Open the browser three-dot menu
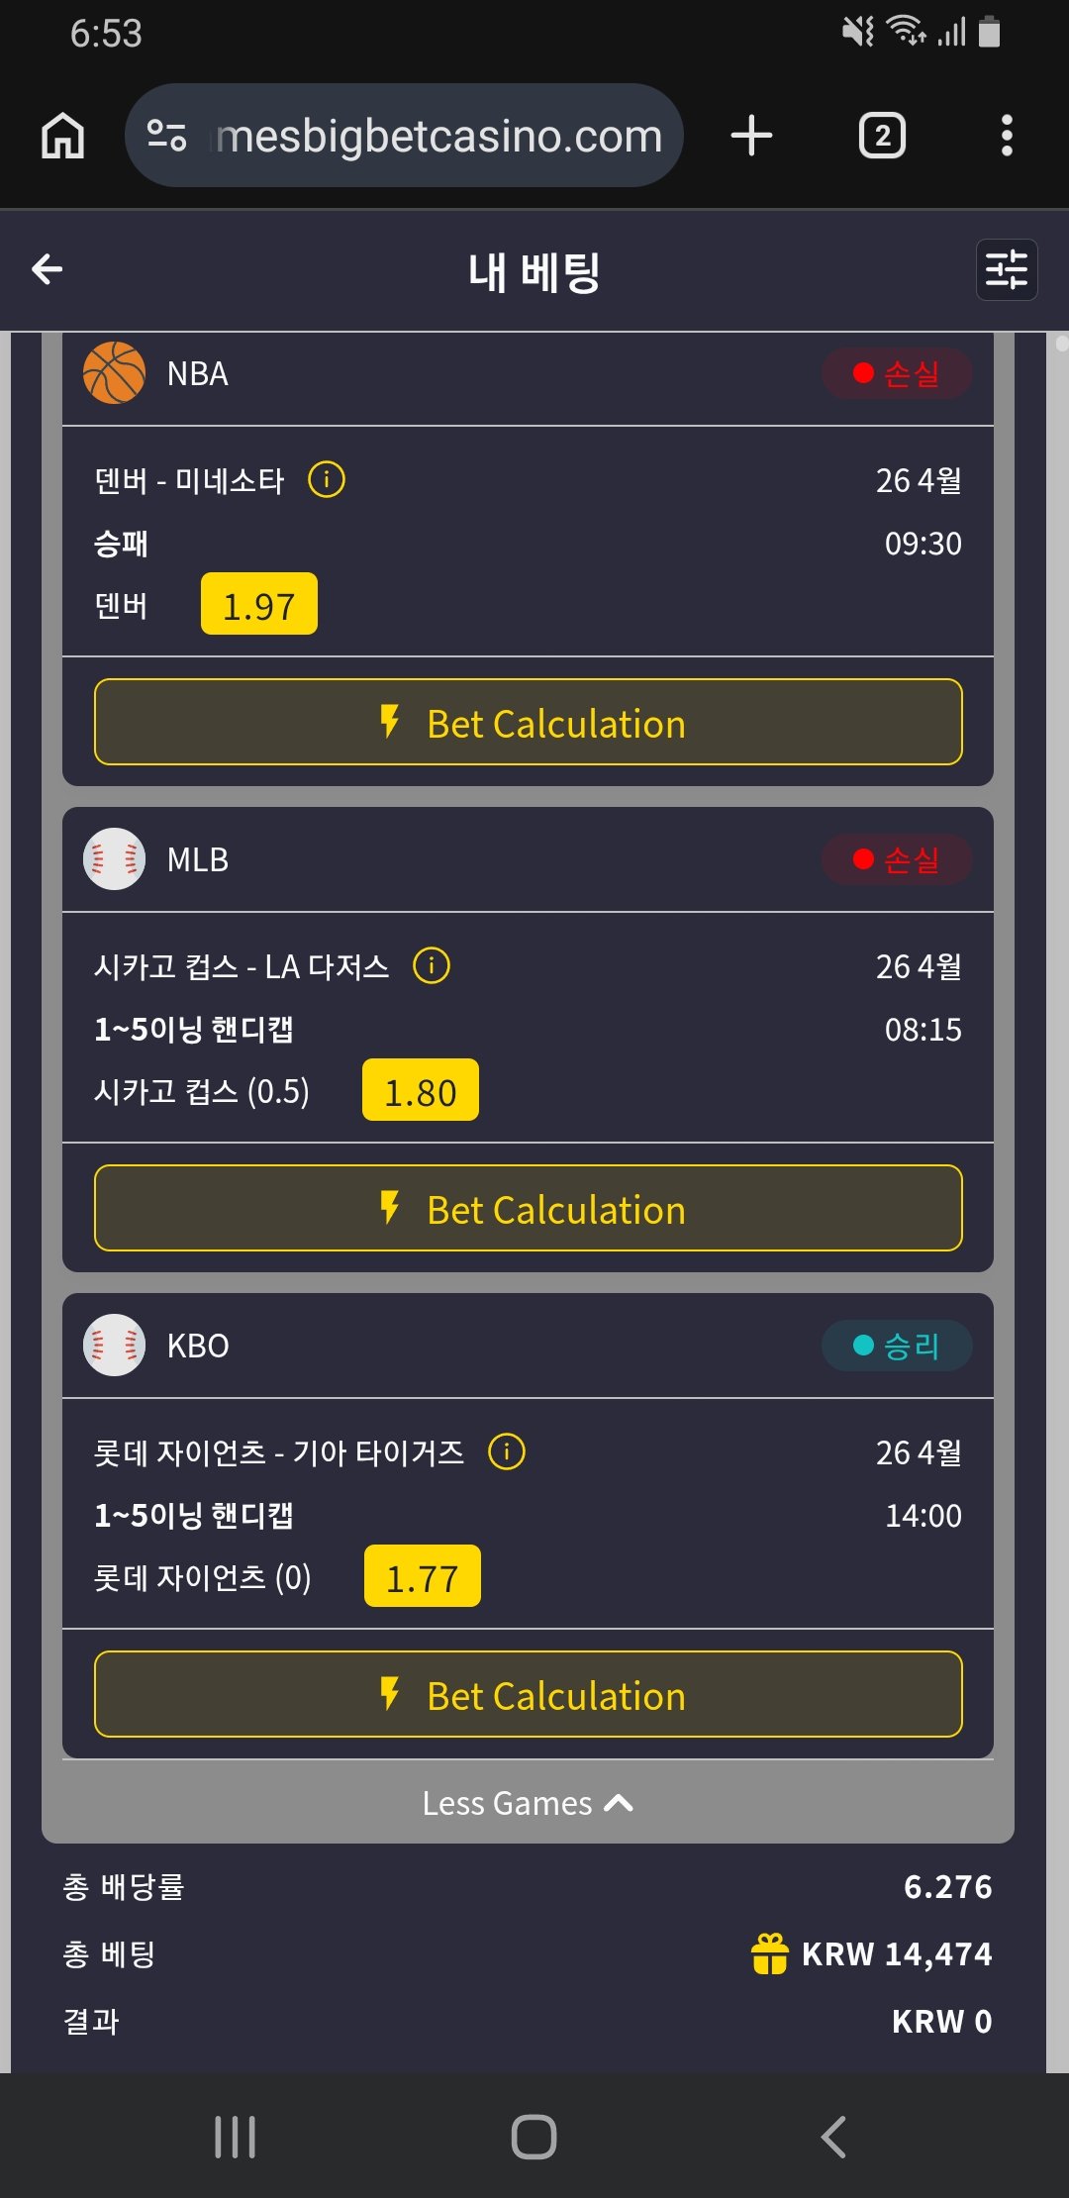1069x2198 pixels. pyautogui.click(x=1007, y=136)
